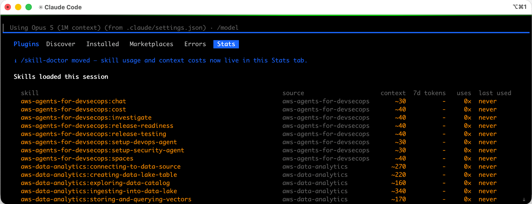Click context value ~40 in the cost row
The height and width of the screenshot is (204, 532).
click(400, 110)
